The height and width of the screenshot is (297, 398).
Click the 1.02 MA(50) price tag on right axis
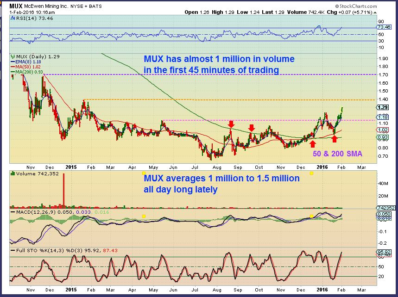coord(383,130)
